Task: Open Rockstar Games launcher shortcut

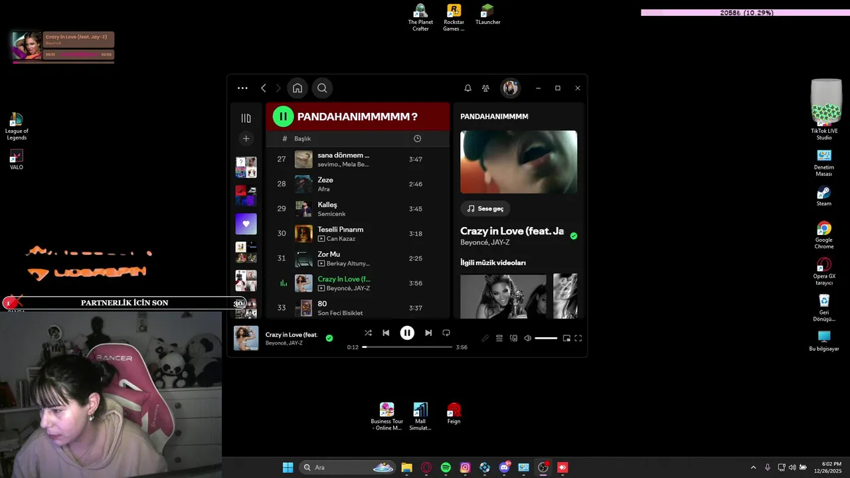Action: coord(454,17)
